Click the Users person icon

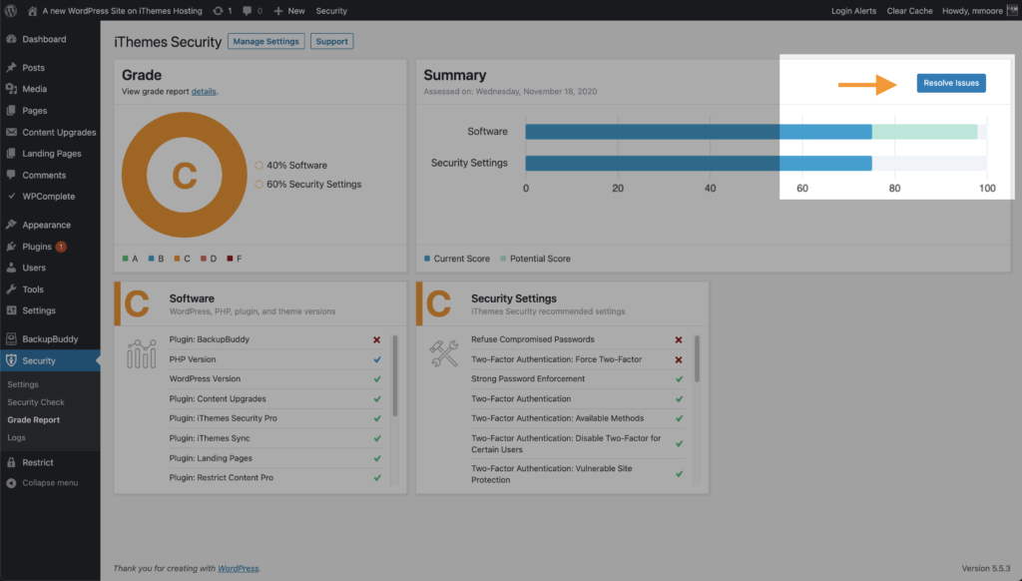click(x=11, y=268)
